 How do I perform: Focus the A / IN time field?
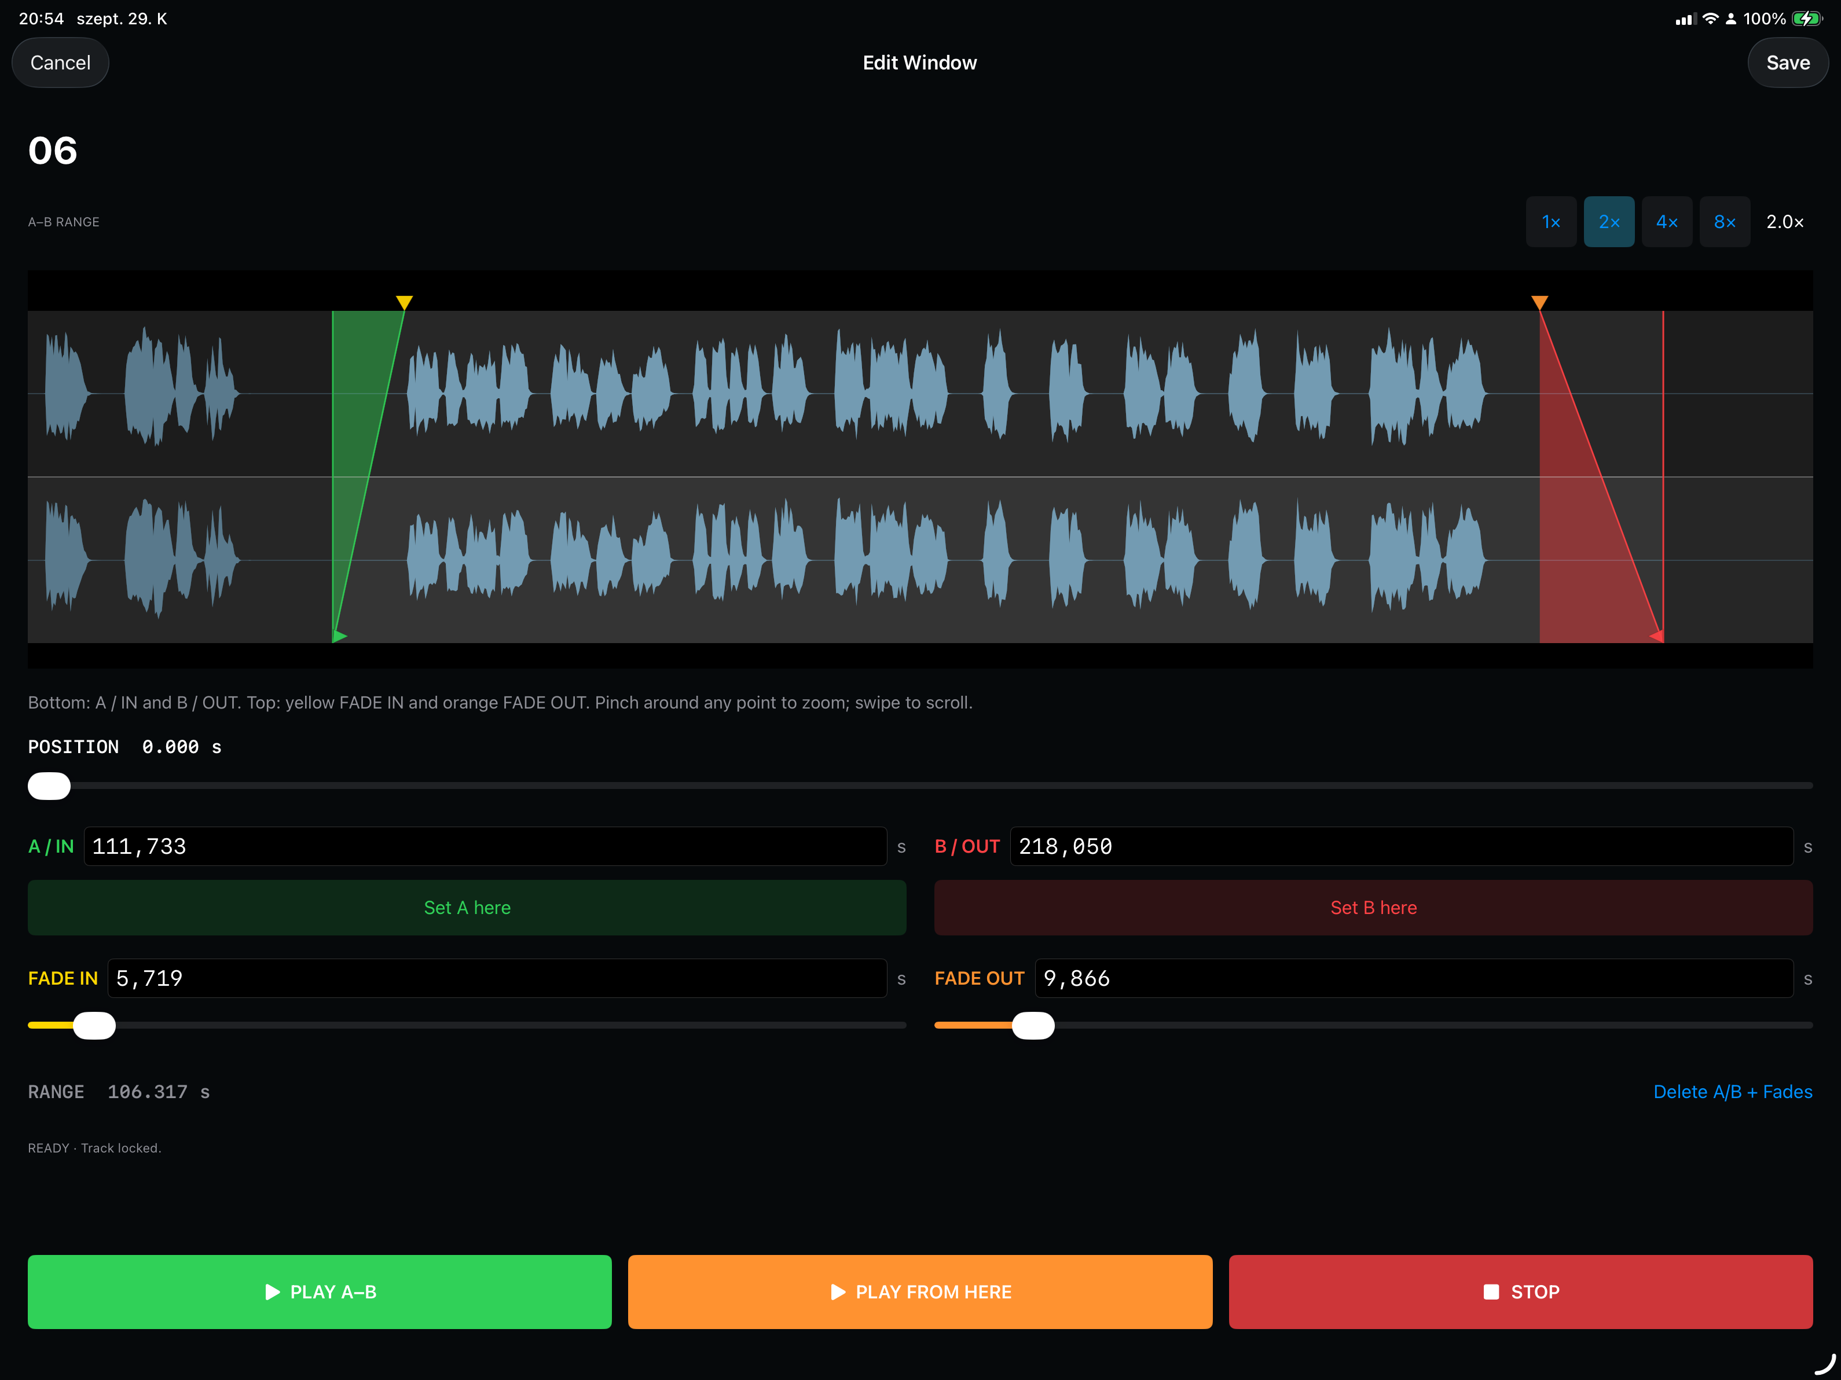click(x=485, y=846)
